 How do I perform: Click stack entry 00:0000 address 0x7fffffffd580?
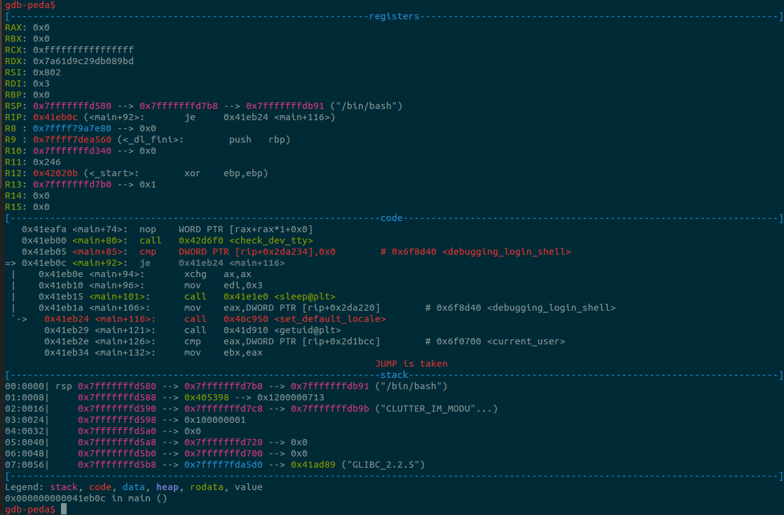117,386
